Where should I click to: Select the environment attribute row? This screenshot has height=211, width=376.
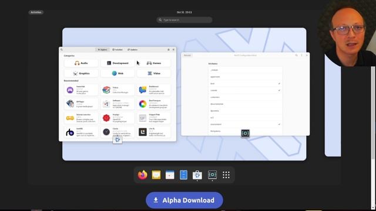[x=245, y=124]
